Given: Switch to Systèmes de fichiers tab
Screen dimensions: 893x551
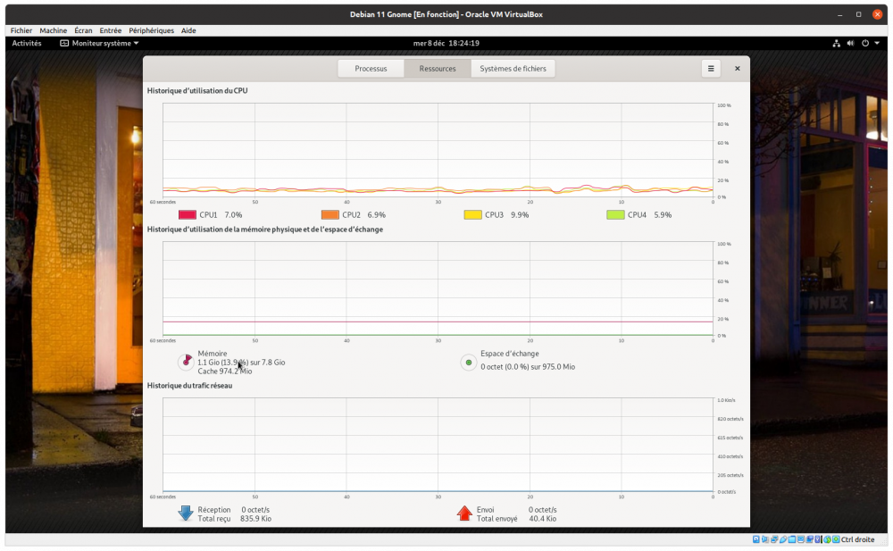Looking at the screenshot, I should tap(513, 69).
